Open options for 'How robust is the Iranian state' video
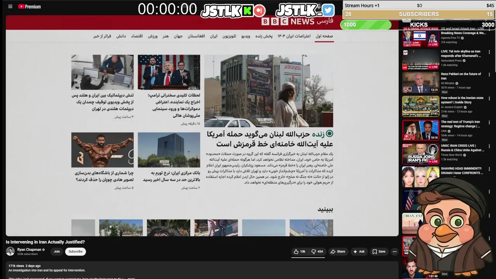Image resolution: width=496 pixels, height=279 pixels. [x=489, y=99]
